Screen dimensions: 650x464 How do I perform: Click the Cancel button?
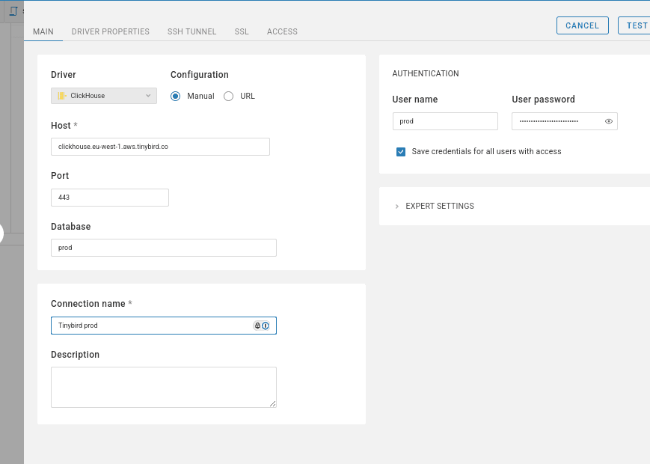click(x=582, y=25)
